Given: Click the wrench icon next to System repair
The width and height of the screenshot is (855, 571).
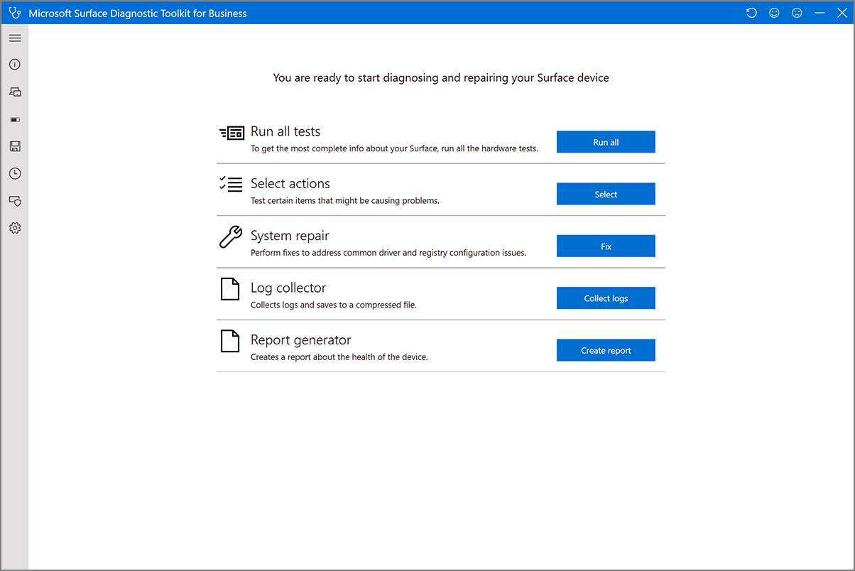Looking at the screenshot, I should (x=230, y=236).
